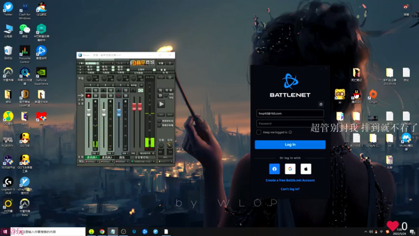
Task: Open the ASIO output dropdown on the master strip
Action: coord(143,162)
